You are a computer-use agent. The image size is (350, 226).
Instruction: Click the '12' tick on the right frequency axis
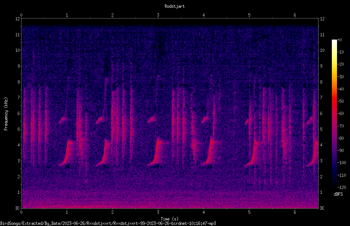(322, 19)
